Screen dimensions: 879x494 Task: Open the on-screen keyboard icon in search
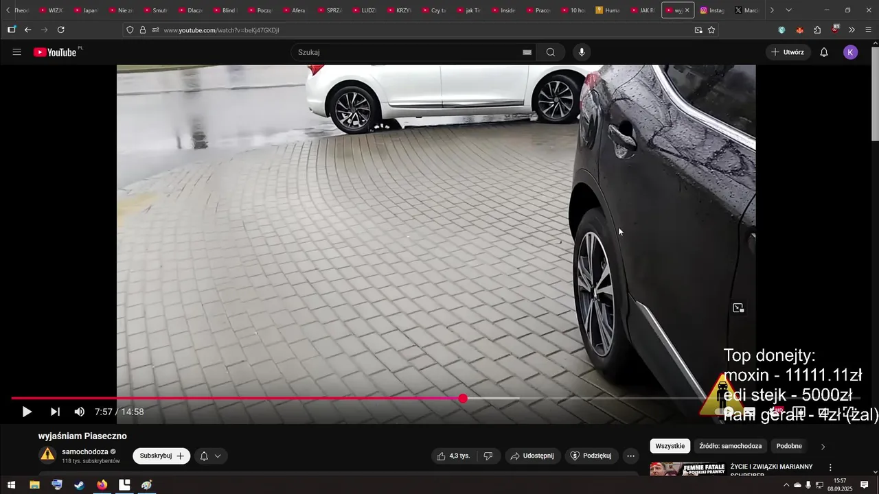coord(527,52)
